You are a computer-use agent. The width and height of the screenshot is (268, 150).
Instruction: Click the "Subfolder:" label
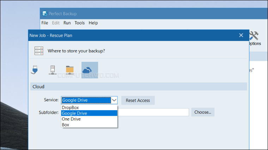49,113
